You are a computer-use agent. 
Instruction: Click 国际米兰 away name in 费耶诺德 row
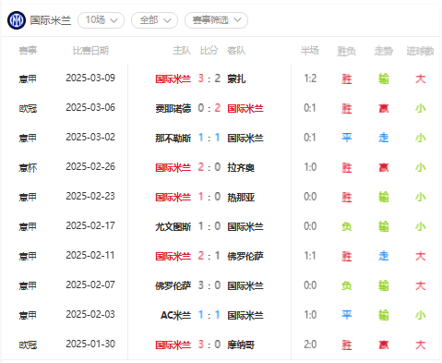(245, 108)
